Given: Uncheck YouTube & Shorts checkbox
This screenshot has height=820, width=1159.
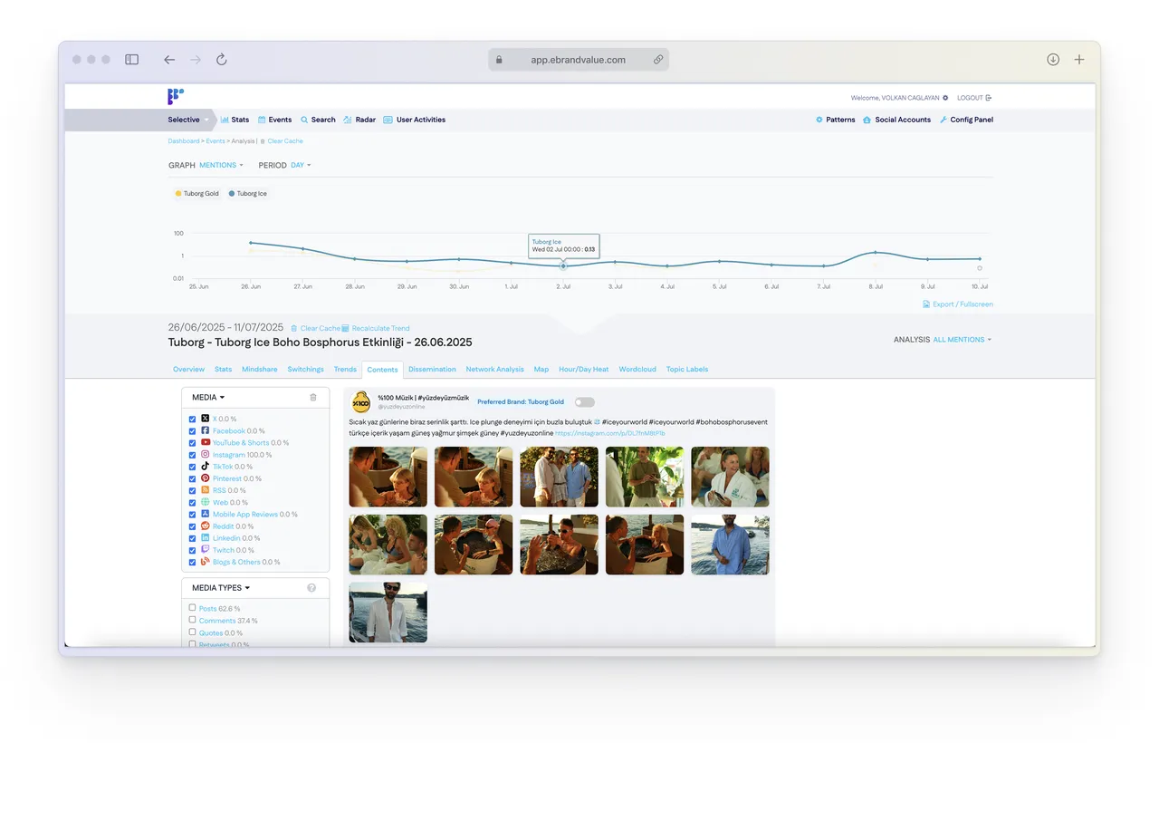Looking at the screenshot, I should 193,443.
